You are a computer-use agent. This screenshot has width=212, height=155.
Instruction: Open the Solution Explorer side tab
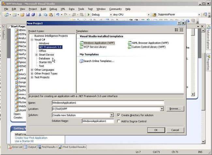[x=208, y=37]
